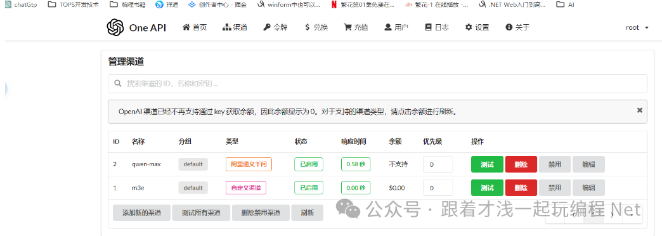Image resolution: width=662 pixels, height=236 pixels.
Task: Open the winform中也可以 bookmark
Action: pos(289,4)
